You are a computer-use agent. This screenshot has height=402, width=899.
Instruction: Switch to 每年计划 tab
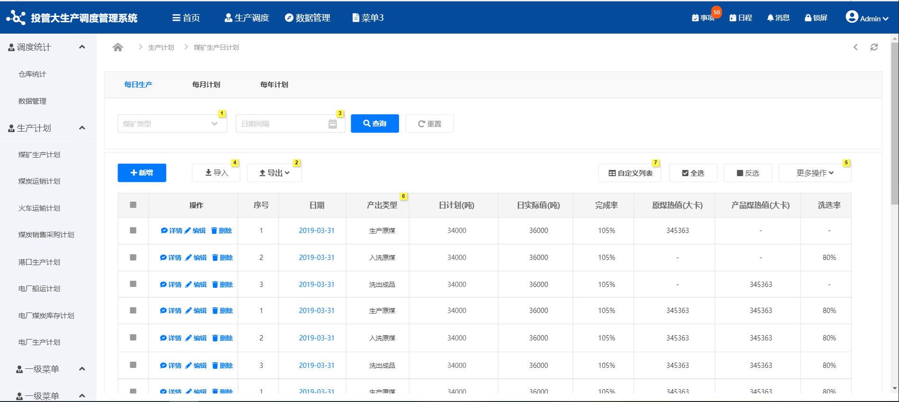(x=274, y=84)
